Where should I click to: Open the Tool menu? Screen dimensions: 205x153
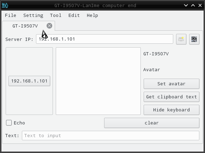click(x=55, y=16)
